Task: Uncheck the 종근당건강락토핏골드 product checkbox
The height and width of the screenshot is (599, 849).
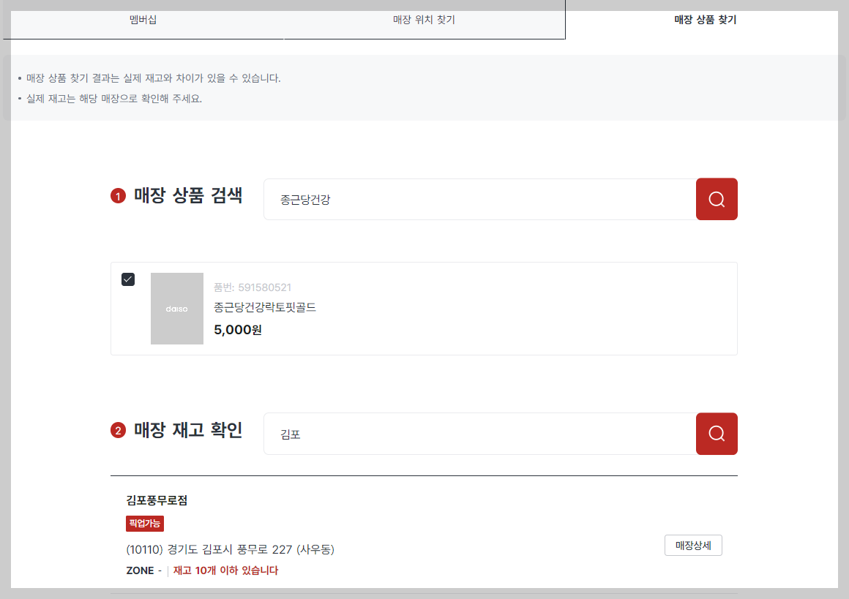Action: 128,279
